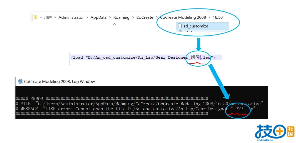Click the garbled ???.lsp filename in log

(242, 109)
